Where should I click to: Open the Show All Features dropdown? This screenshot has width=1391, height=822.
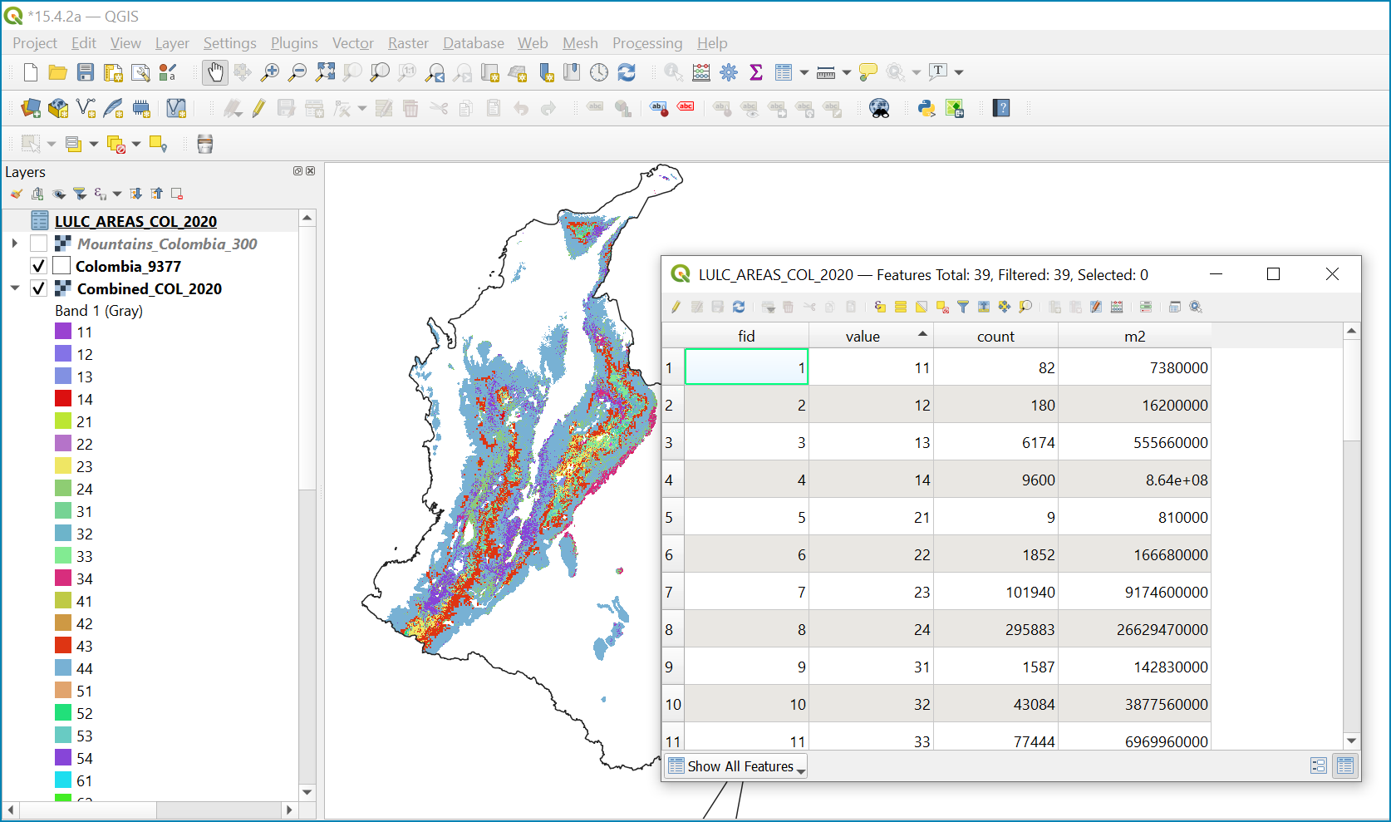tap(736, 766)
